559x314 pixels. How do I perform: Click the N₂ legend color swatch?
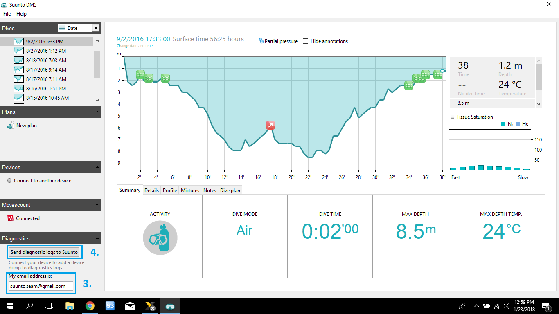pos(503,124)
